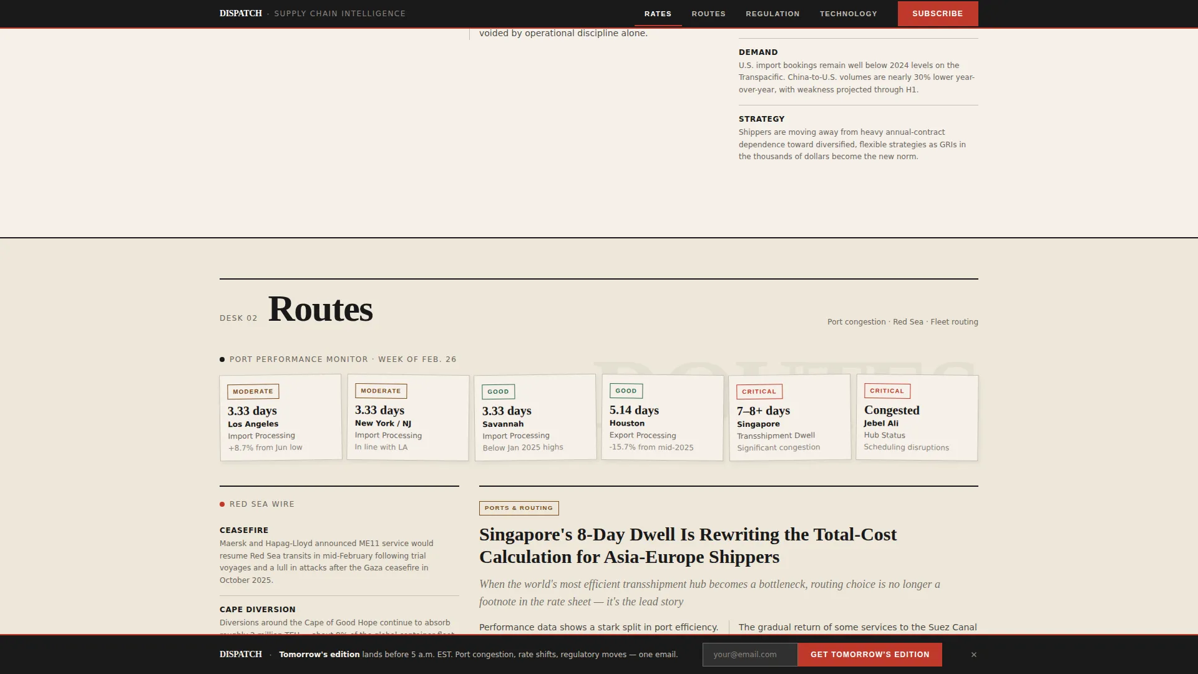This screenshot has height=674, width=1198.
Task: Open the New York / NJ port card
Action: click(408, 418)
